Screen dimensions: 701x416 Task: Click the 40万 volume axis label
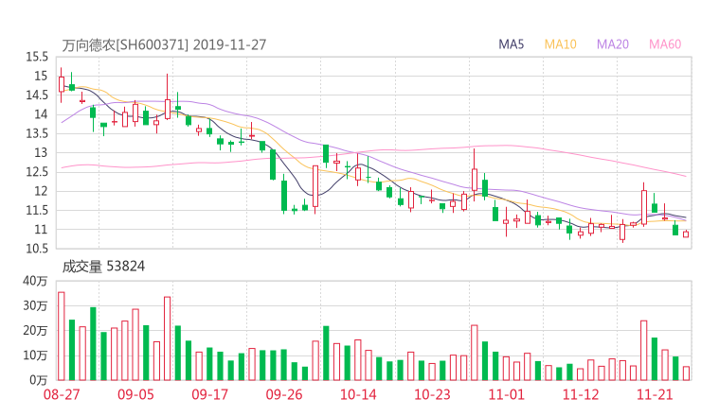pyautogui.click(x=35, y=281)
